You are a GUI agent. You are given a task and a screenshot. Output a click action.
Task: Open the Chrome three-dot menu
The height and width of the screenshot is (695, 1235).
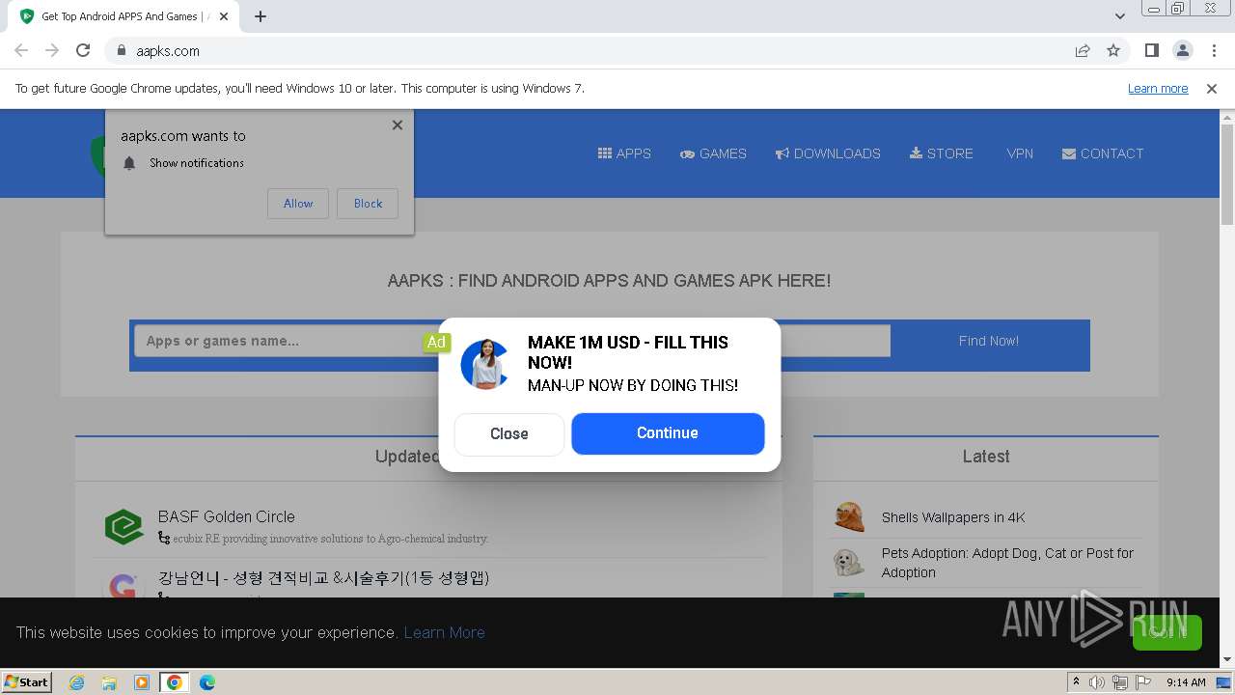1212,51
